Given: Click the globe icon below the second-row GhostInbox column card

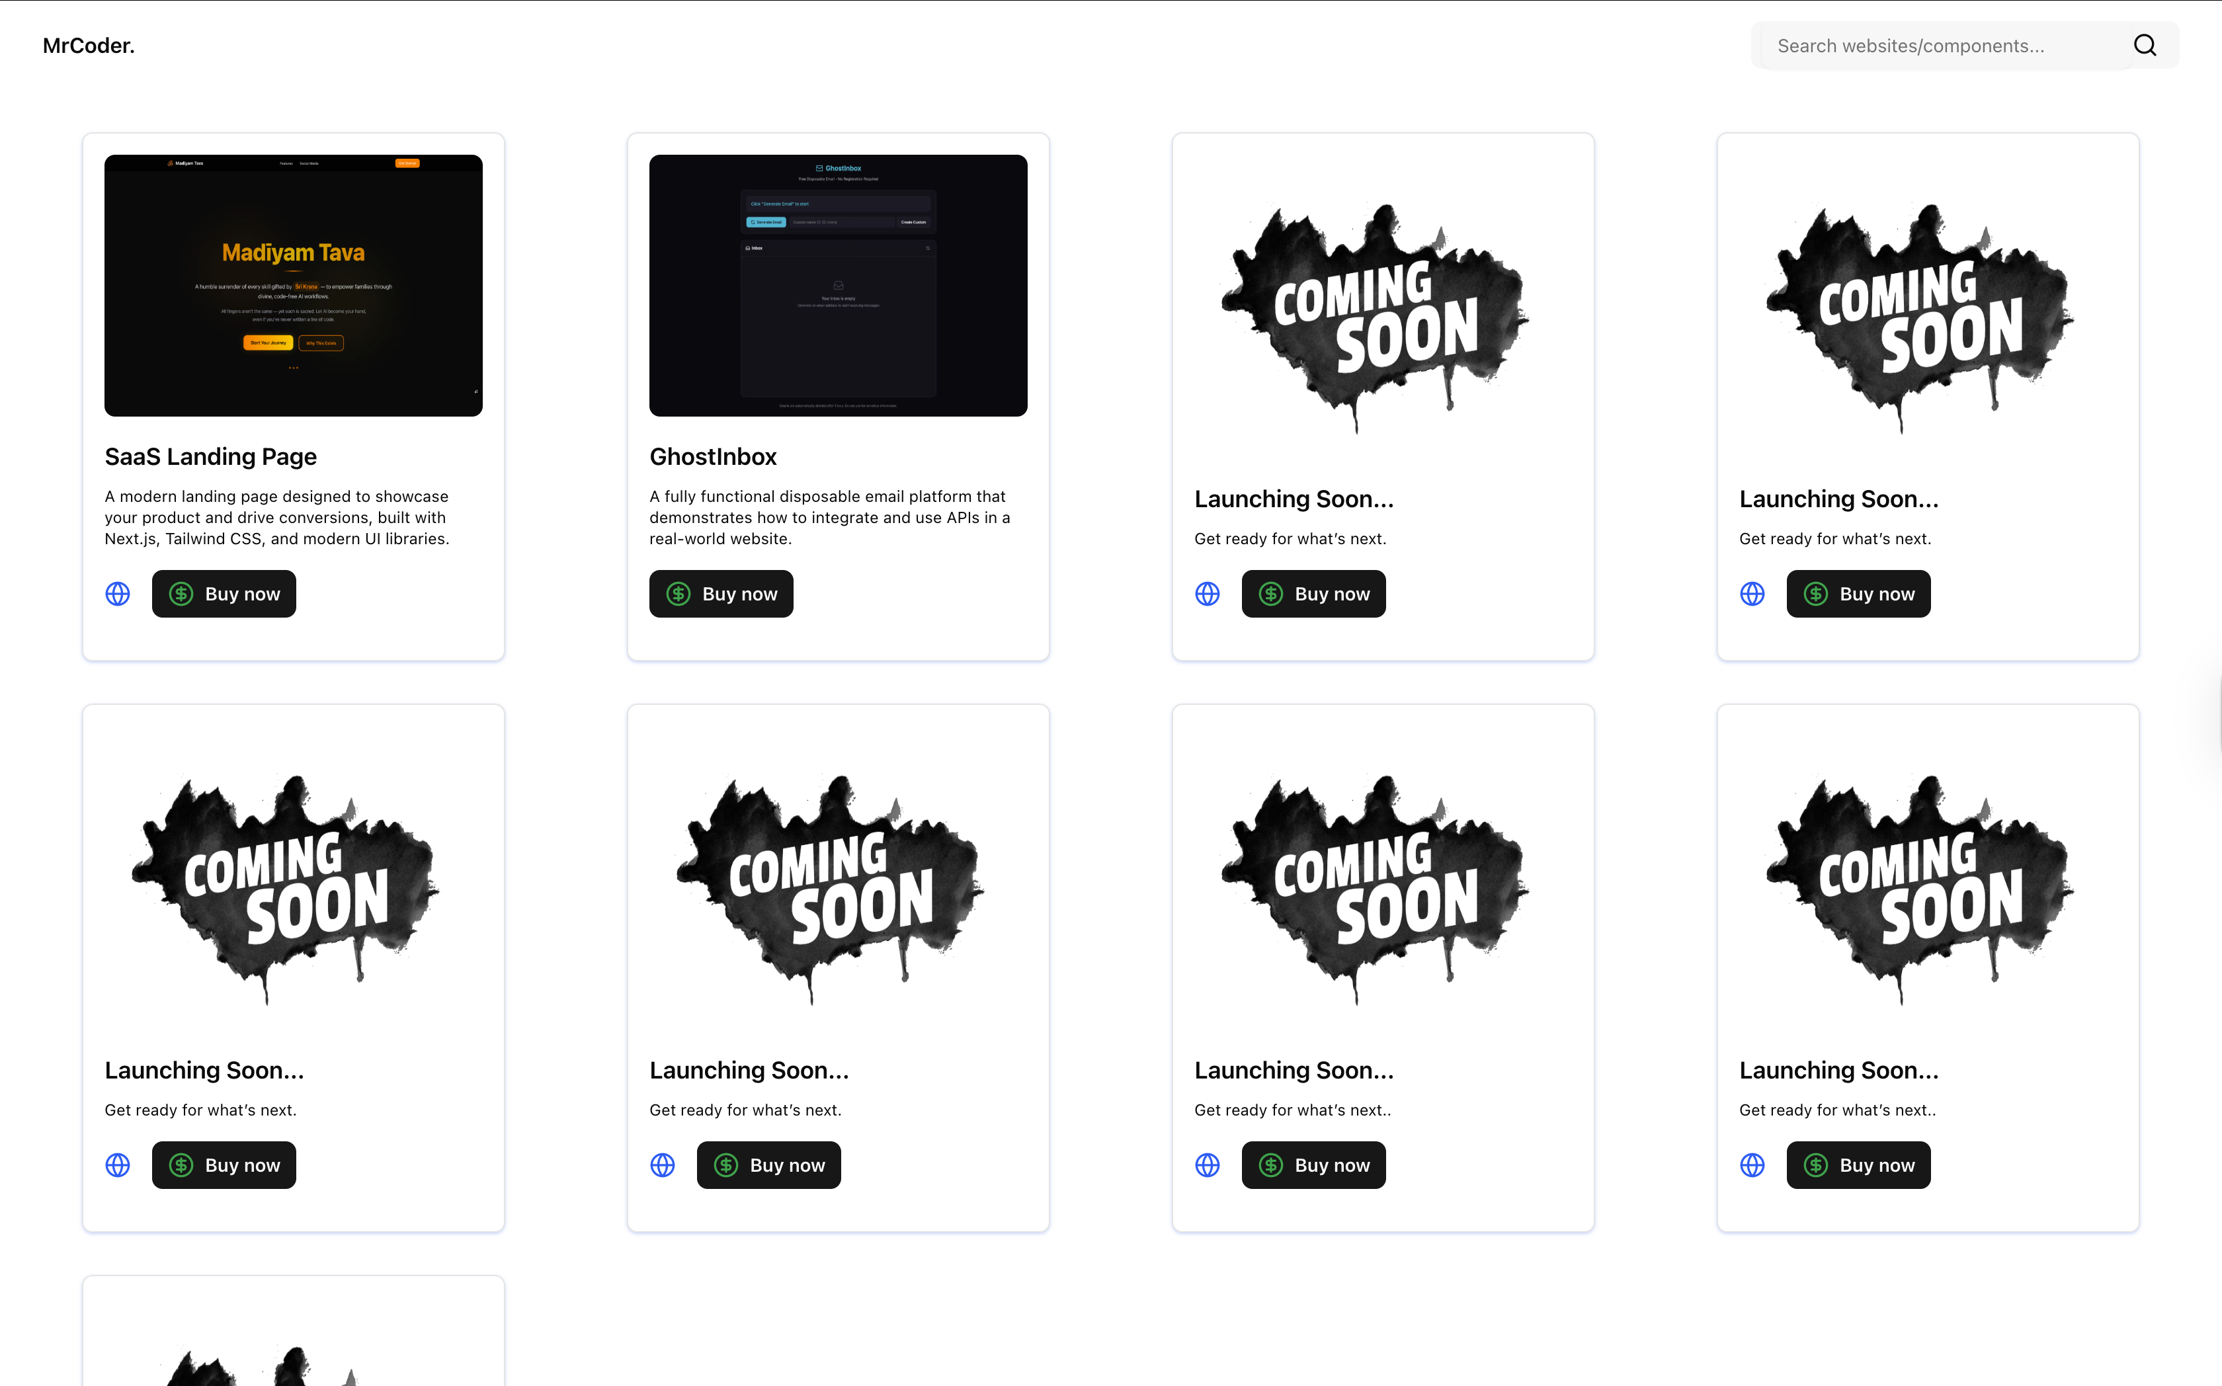Looking at the screenshot, I should [662, 1165].
